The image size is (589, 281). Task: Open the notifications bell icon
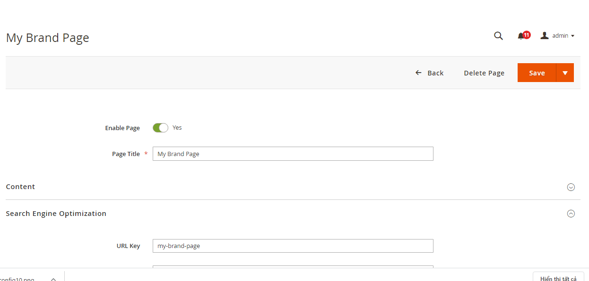click(x=521, y=36)
